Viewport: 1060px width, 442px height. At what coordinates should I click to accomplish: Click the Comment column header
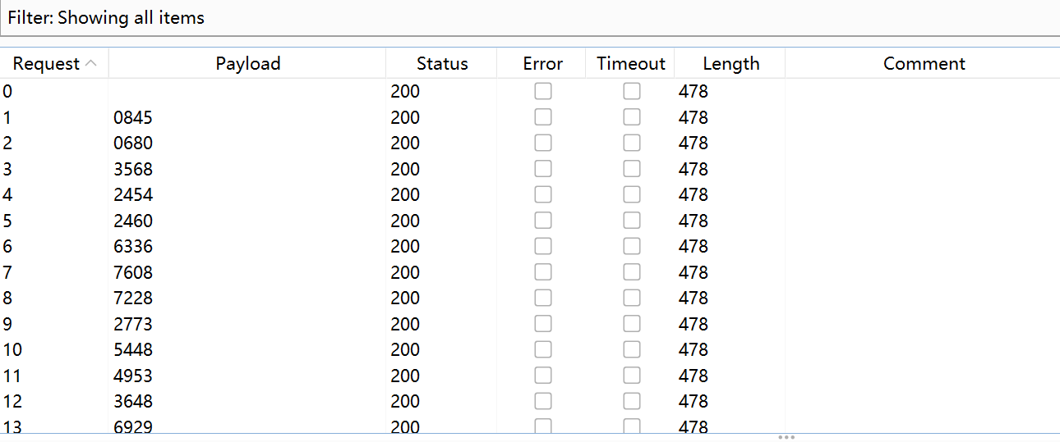pyautogui.click(x=924, y=64)
